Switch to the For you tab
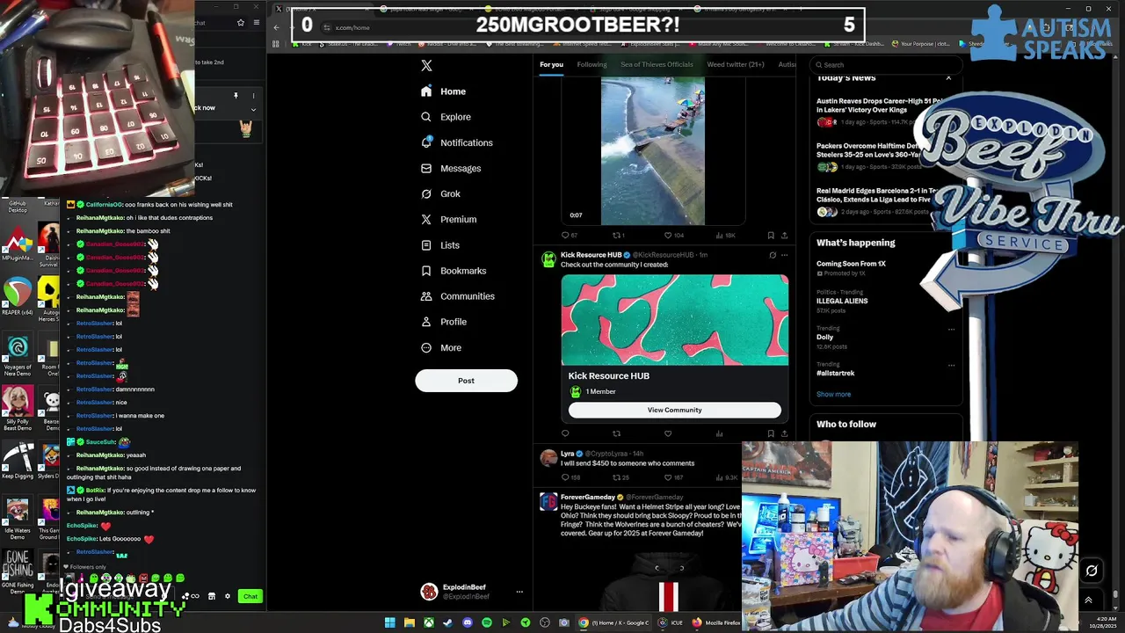Image resolution: width=1125 pixels, height=633 pixels. (x=551, y=64)
